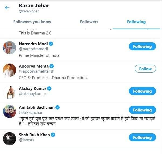The image size is (162, 154).
Task: Go back using the left arrow icon
Action: [x=7, y=8]
